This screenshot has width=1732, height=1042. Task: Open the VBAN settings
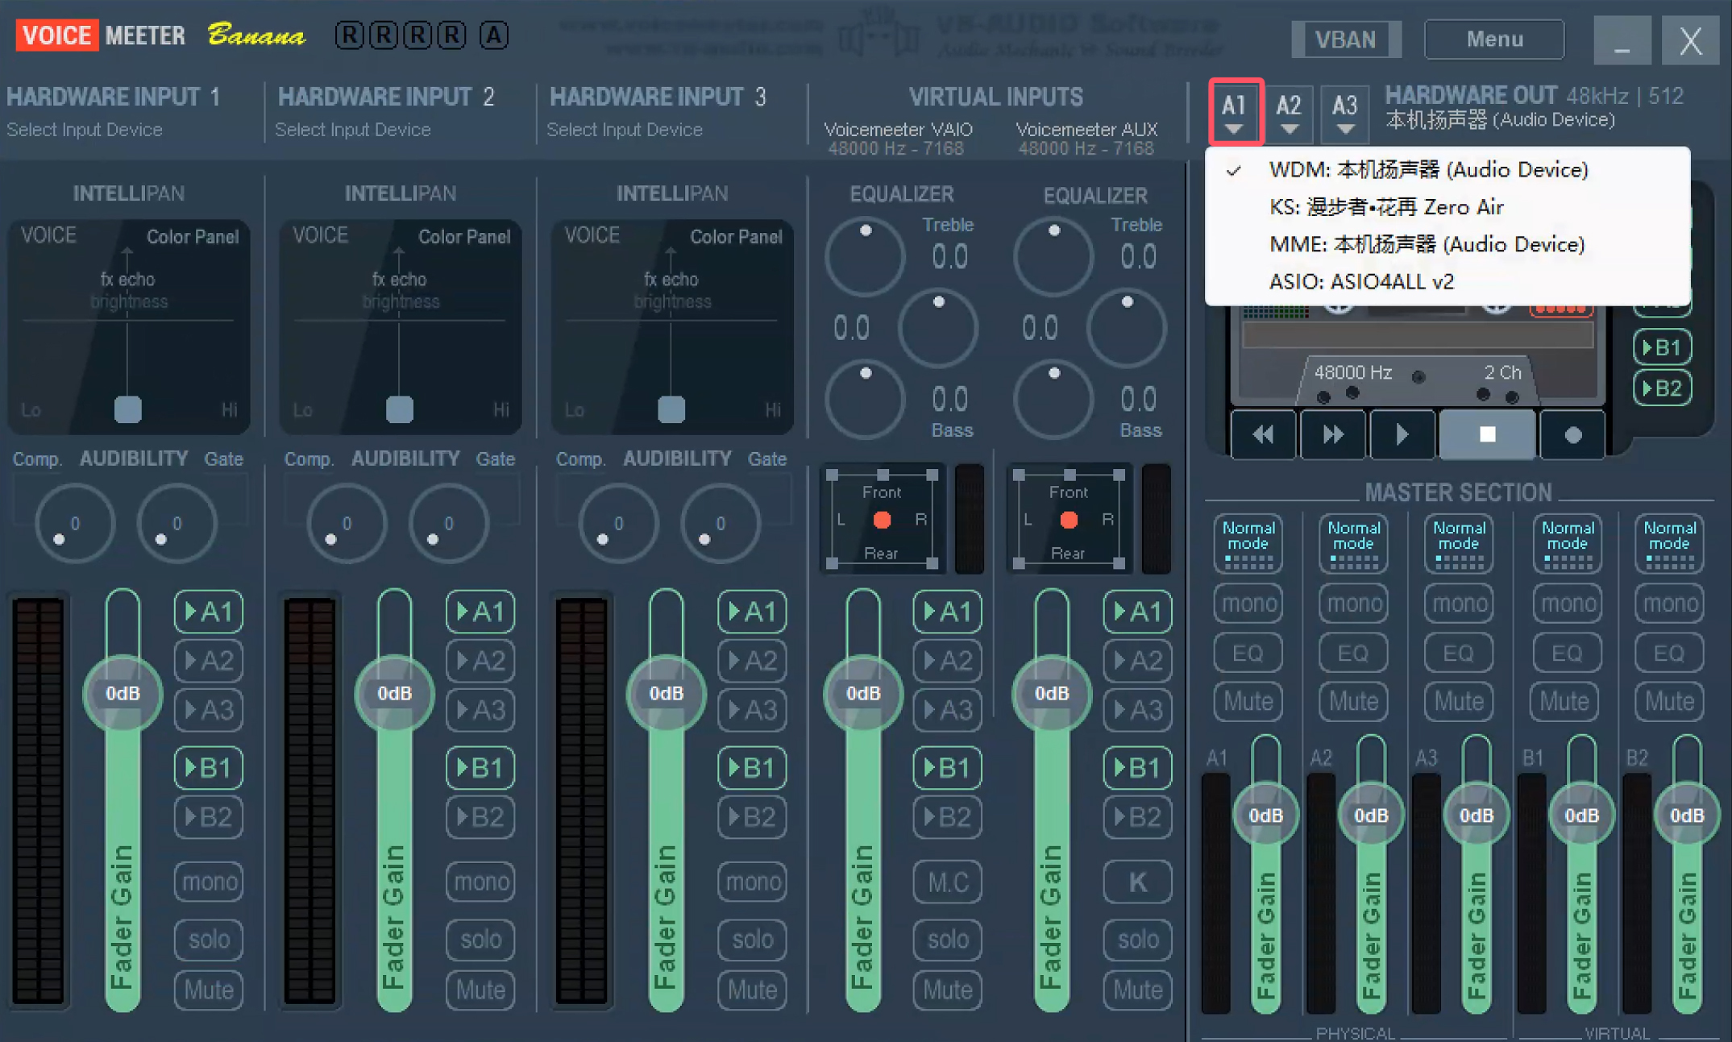pyautogui.click(x=1346, y=39)
